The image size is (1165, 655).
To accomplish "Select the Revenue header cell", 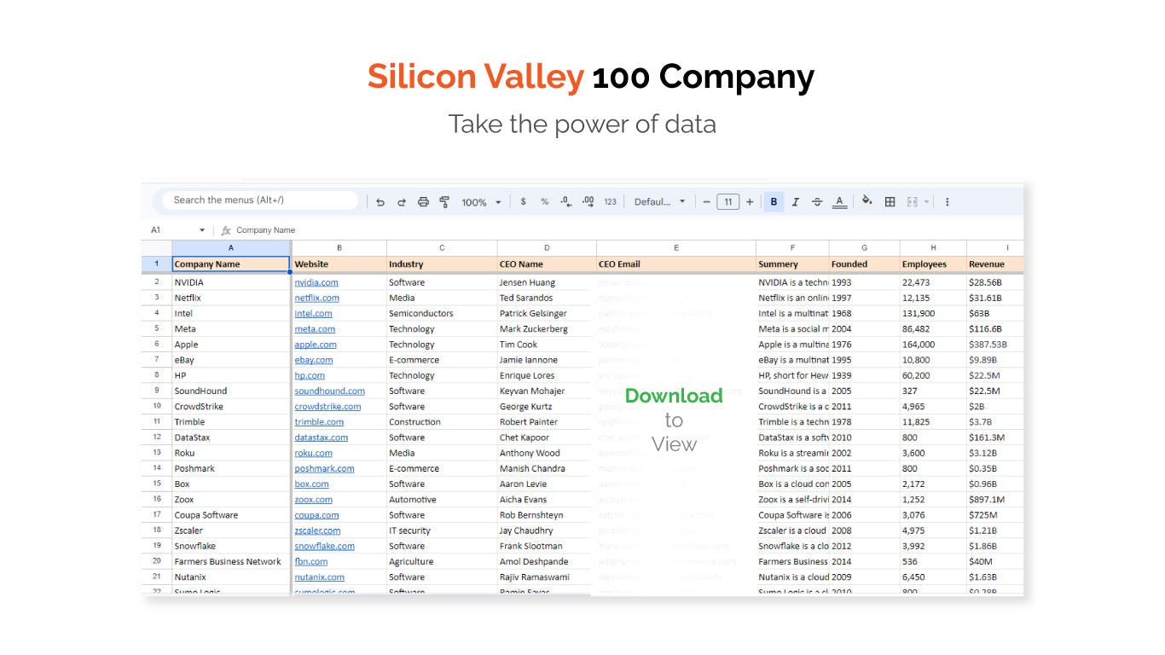I will (x=995, y=264).
